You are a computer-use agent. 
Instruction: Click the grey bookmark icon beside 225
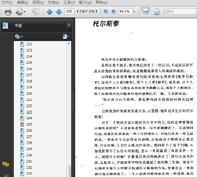coord(22,124)
